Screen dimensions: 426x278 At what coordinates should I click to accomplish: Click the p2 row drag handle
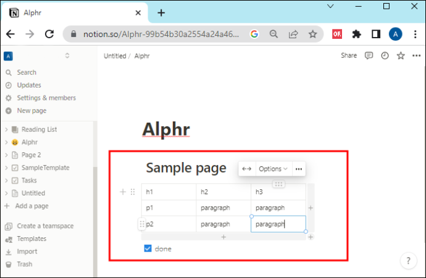click(142, 224)
